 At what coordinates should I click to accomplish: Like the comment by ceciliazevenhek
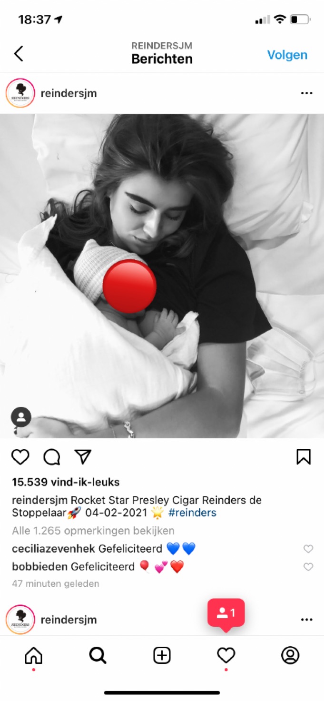[x=308, y=549]
